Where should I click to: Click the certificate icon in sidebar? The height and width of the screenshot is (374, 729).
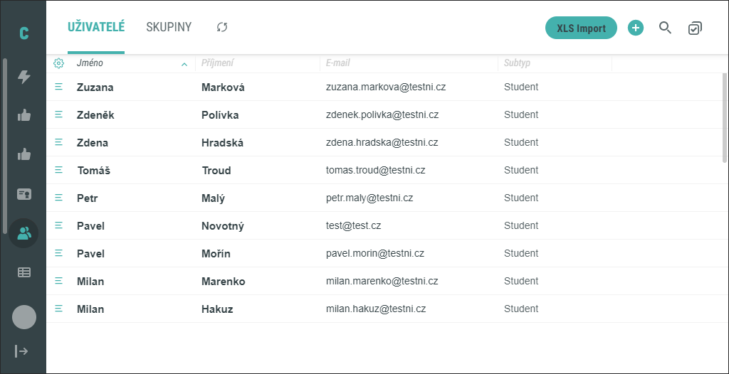click(23, 193)
